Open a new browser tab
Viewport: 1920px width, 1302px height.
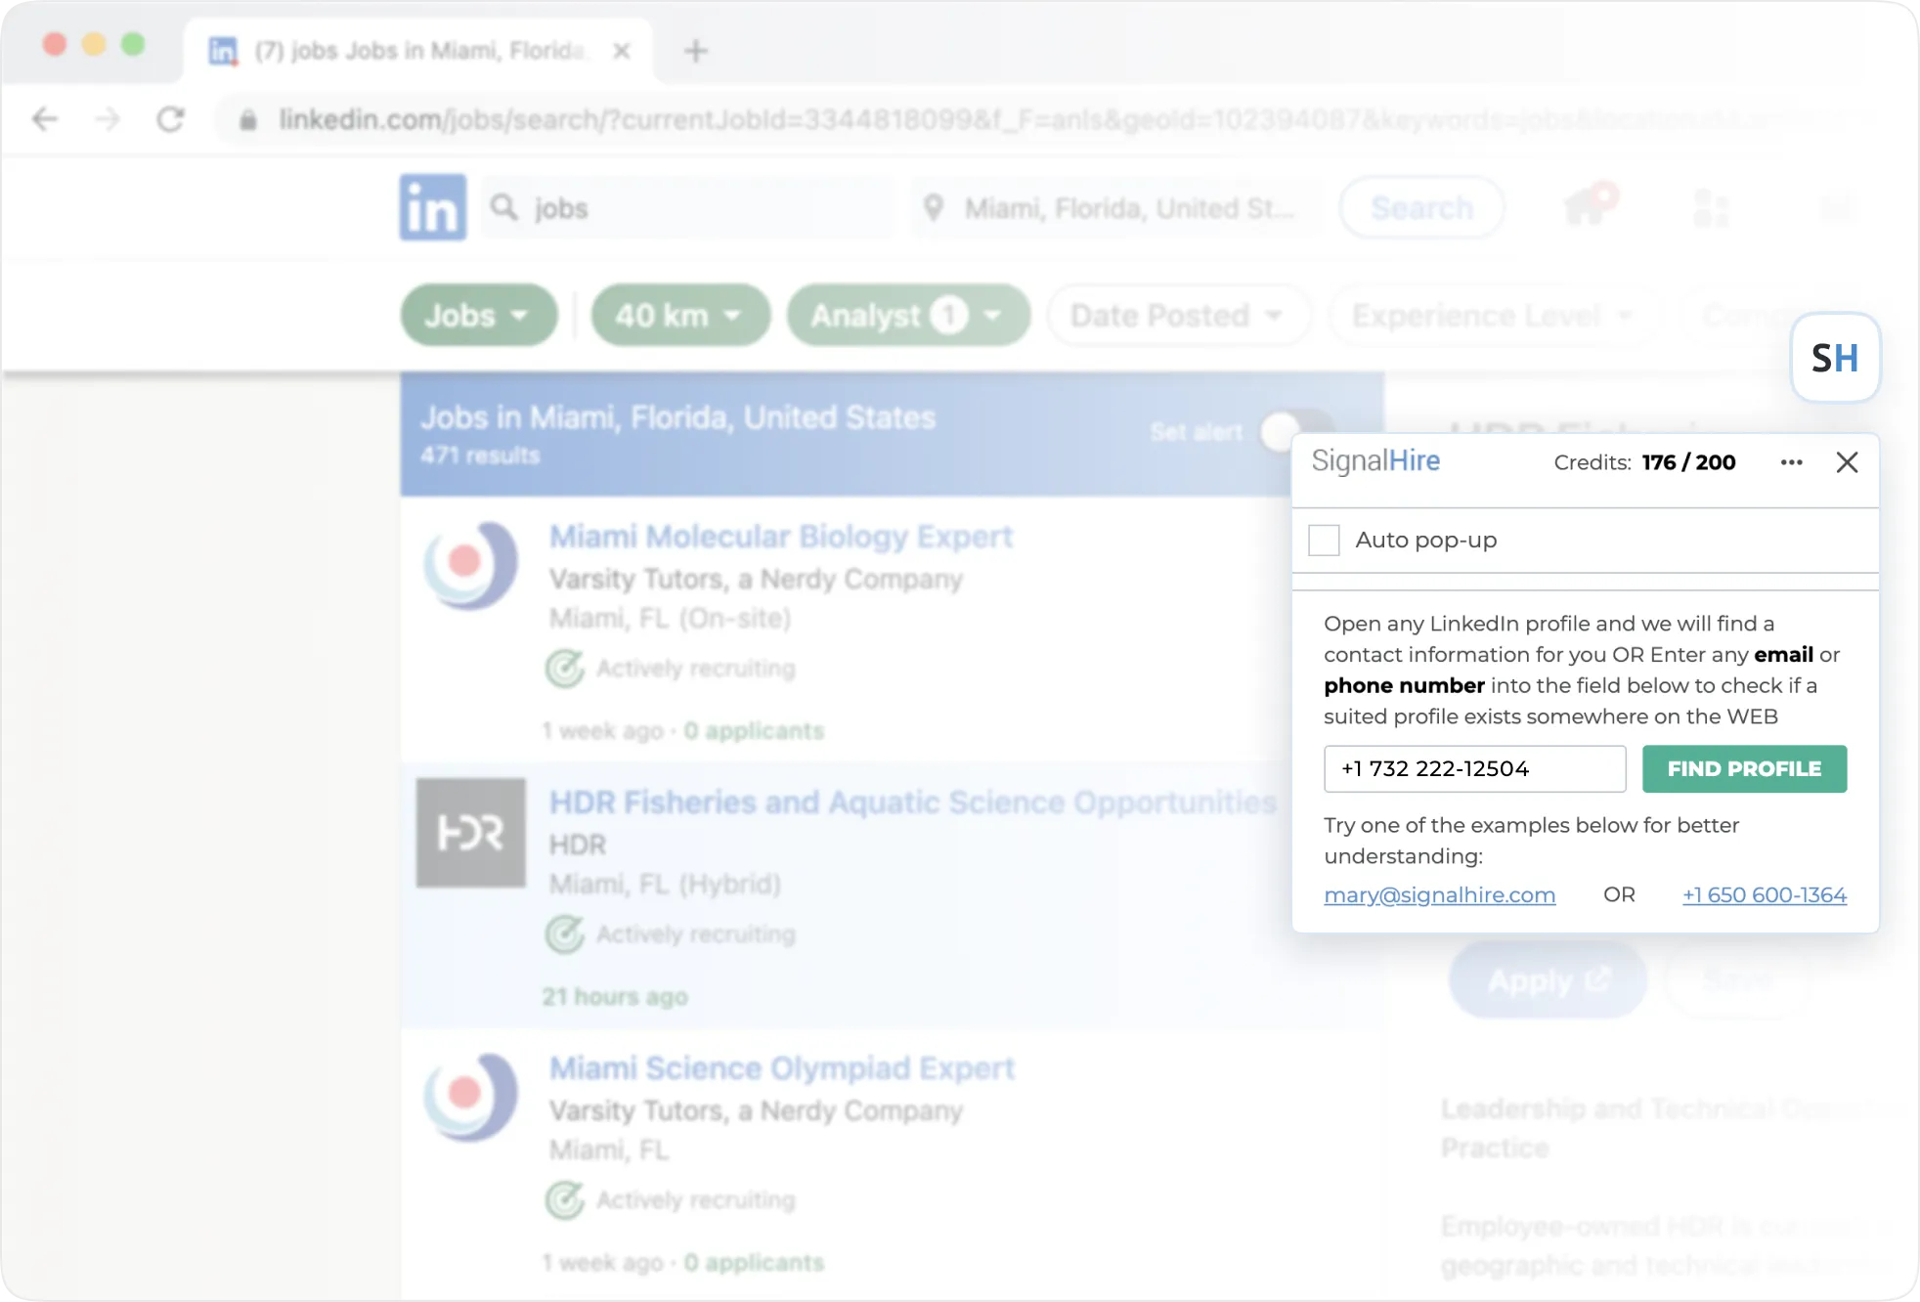[695, 51]
